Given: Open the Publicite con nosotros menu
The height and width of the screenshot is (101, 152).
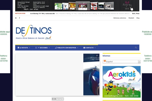Looking at the screenshot, I should click(x=66, y=48).
